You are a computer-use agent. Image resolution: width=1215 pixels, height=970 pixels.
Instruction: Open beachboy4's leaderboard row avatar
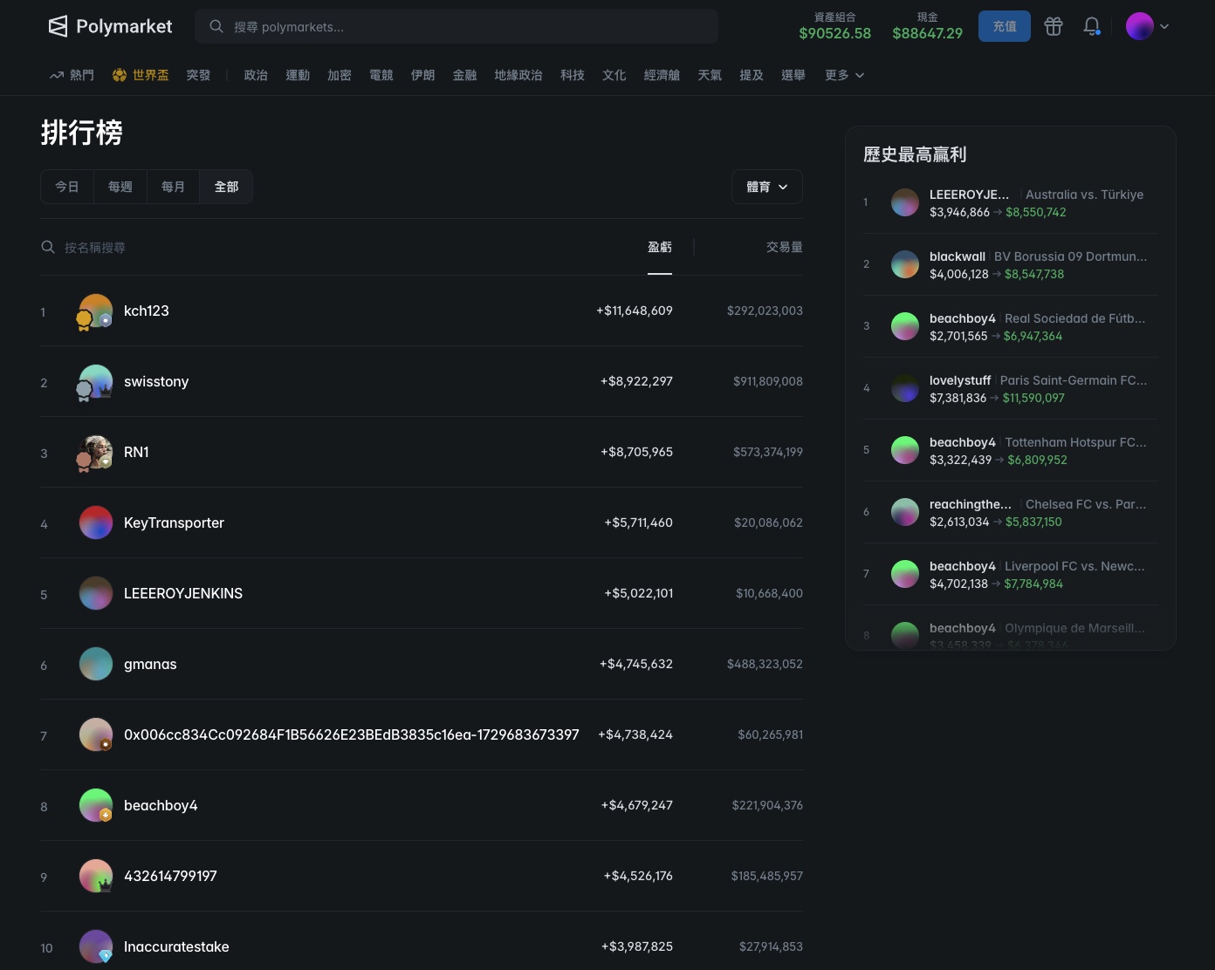click(x=96, y=805)
